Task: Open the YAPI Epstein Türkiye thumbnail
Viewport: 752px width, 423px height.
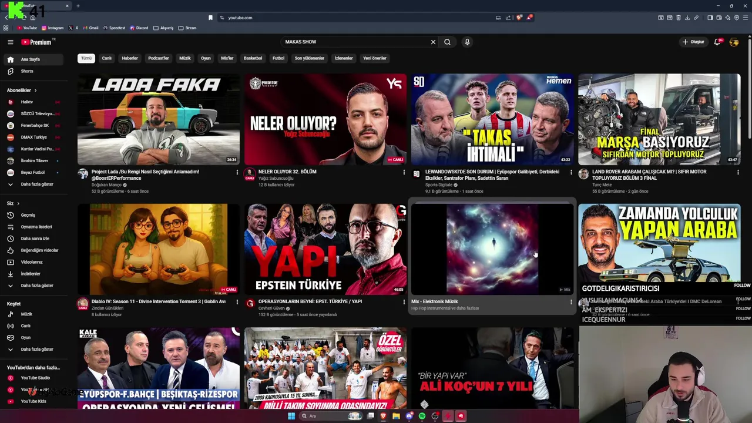Action: coord(325,249)
